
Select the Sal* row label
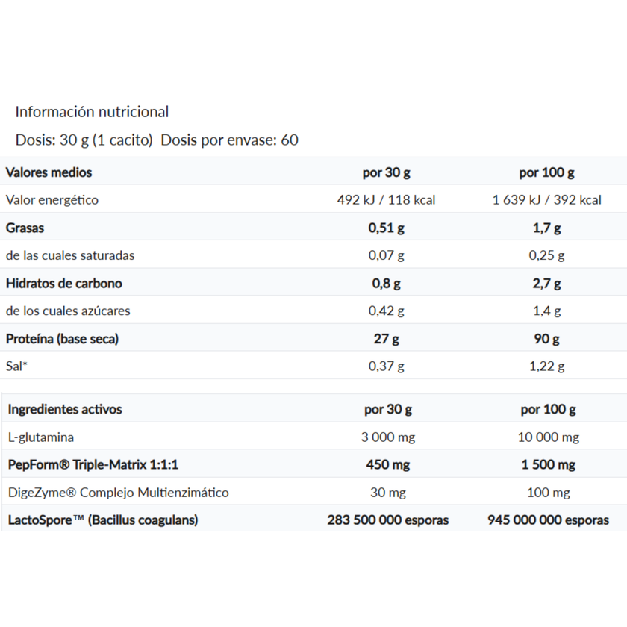[x=16, y=366]
